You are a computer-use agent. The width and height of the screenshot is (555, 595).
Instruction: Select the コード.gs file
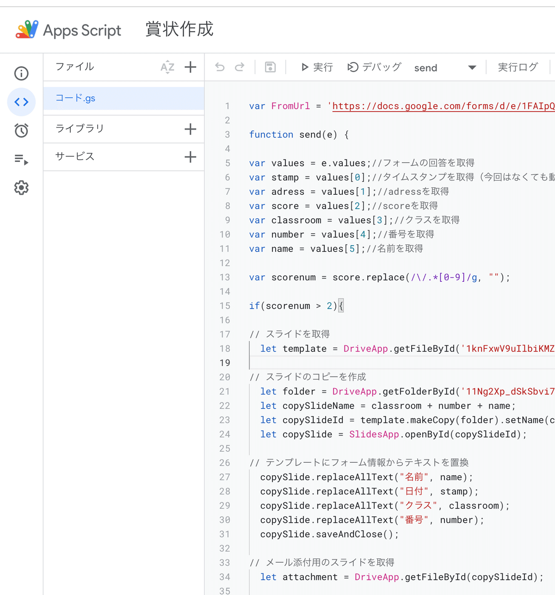[x=124, y=98]
